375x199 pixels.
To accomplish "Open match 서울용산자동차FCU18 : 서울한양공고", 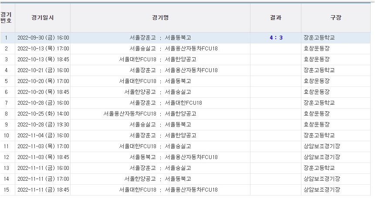I will (150, 114).
